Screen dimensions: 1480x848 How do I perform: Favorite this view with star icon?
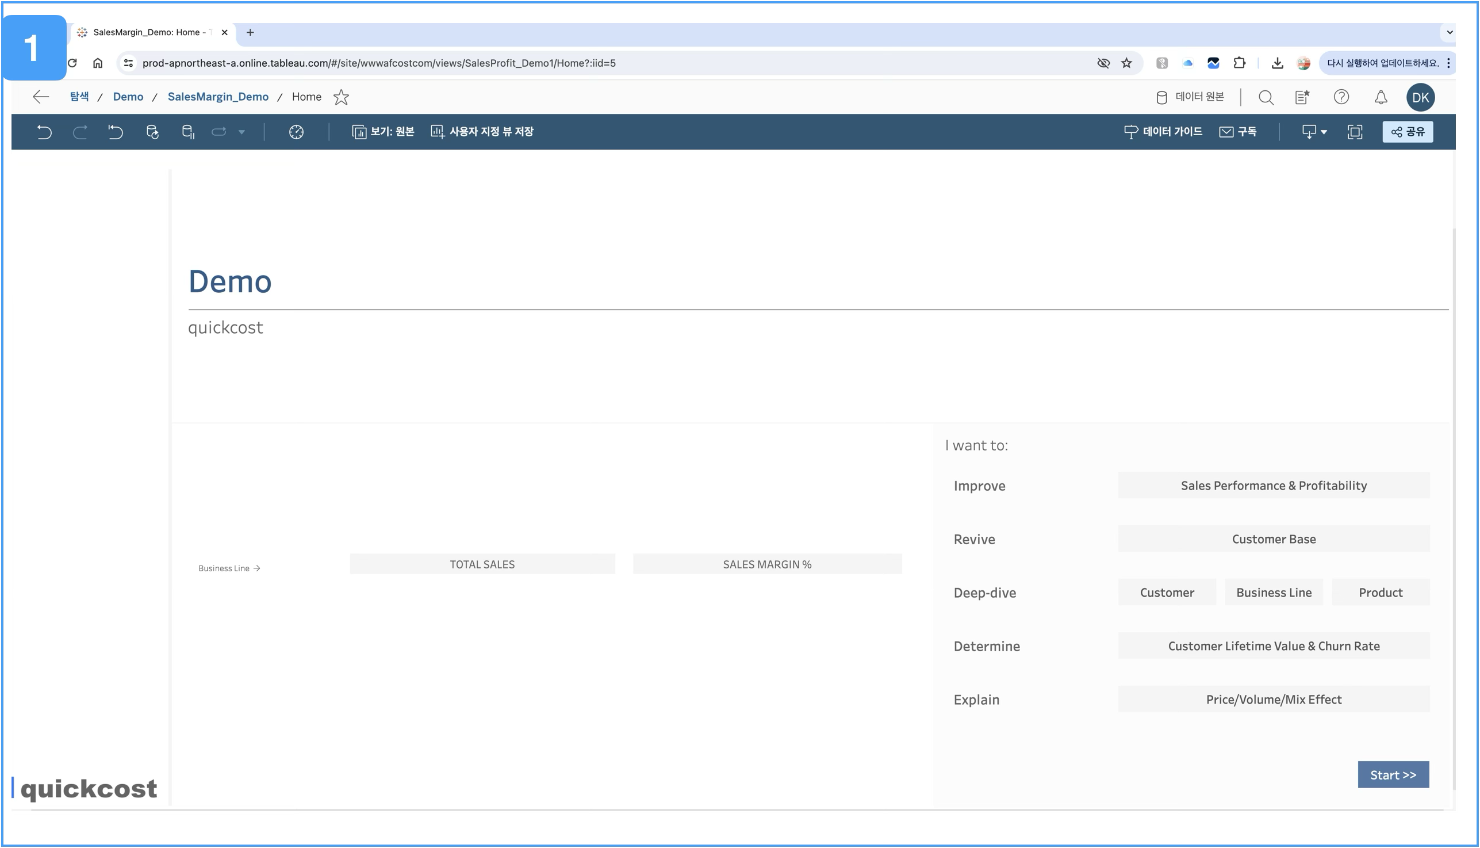coord(341,97)
